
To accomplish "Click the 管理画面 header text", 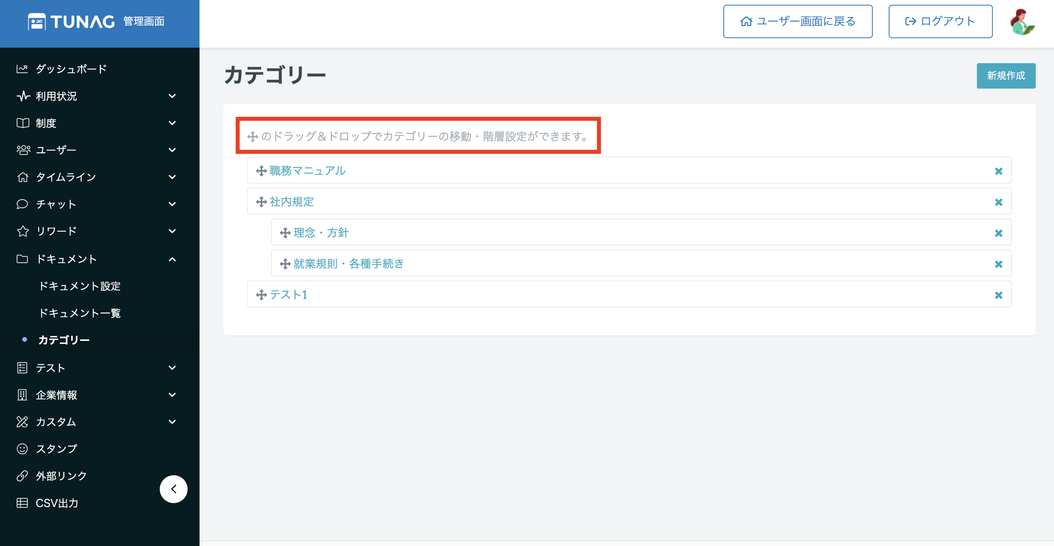I will [x=144, y=21].
